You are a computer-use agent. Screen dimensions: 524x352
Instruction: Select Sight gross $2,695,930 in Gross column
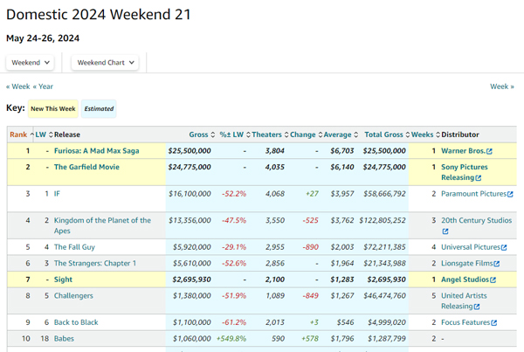191,280
